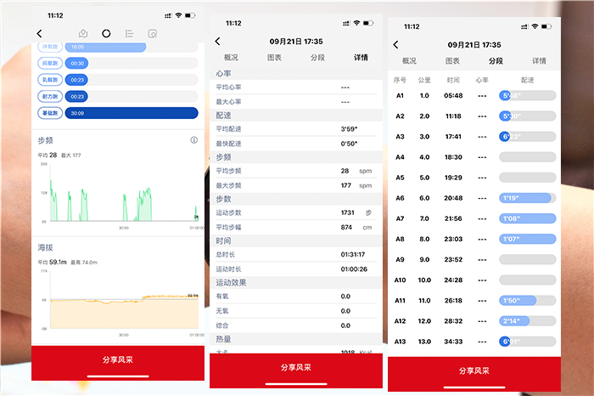Select segment row A9 at 23:52

(x=474, y=259)
